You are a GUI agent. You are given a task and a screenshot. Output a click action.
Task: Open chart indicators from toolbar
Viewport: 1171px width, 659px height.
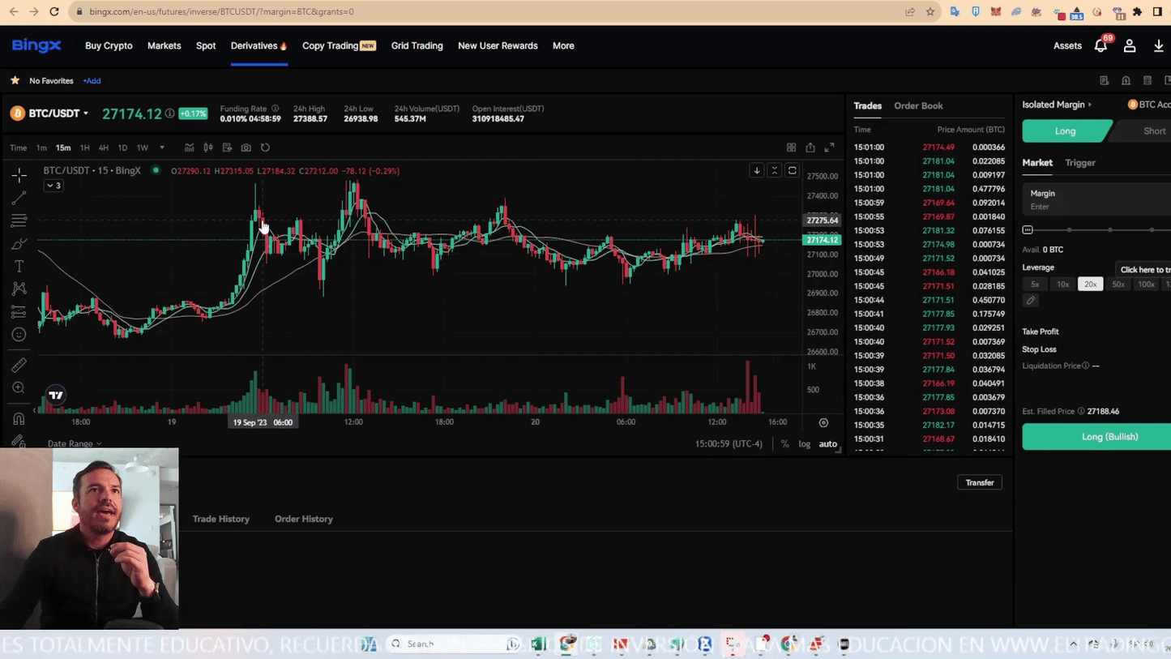click(x=189, y=148)
